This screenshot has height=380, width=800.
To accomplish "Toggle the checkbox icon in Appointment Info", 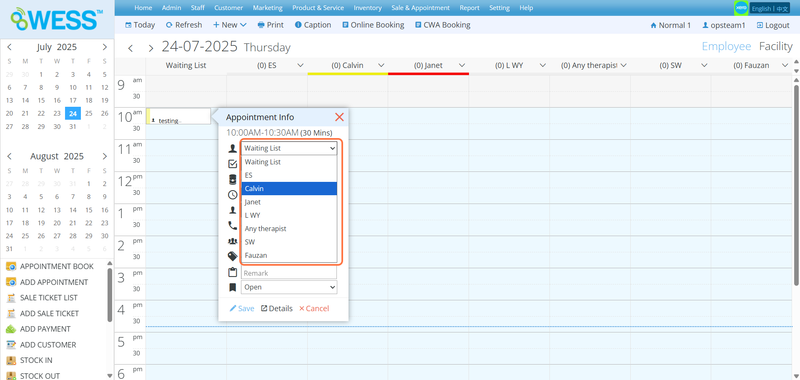I will pyautogui.click(x=233, y=164).
